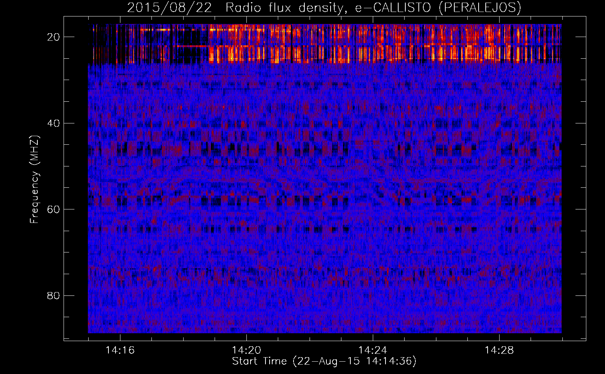Click the 14:28 time tick label

(499, 350)
